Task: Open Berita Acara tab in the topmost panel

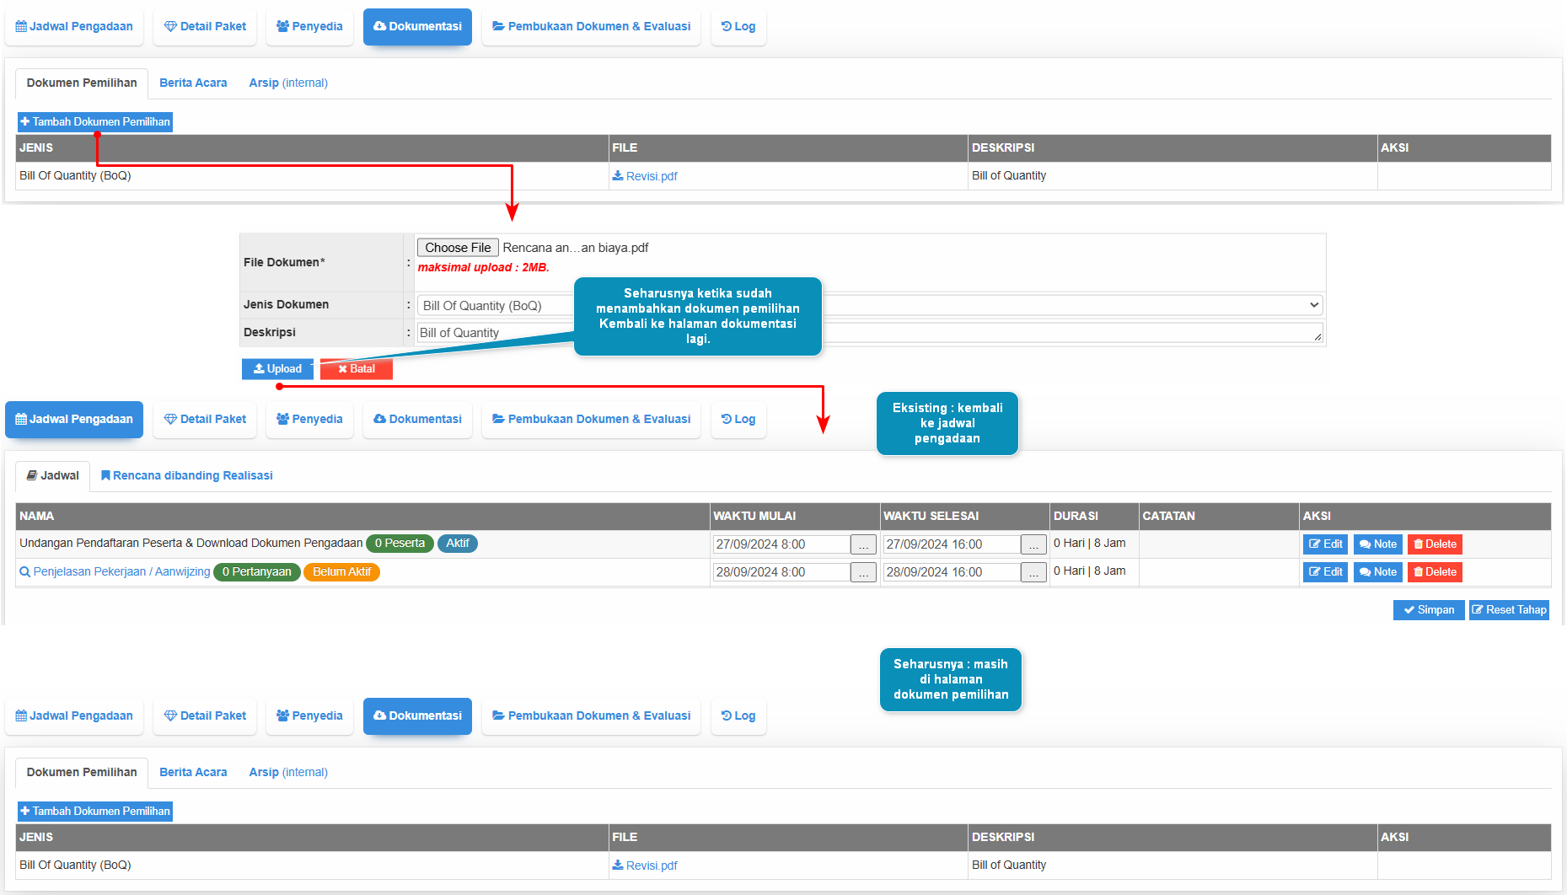Action: (x=193, y=83)
